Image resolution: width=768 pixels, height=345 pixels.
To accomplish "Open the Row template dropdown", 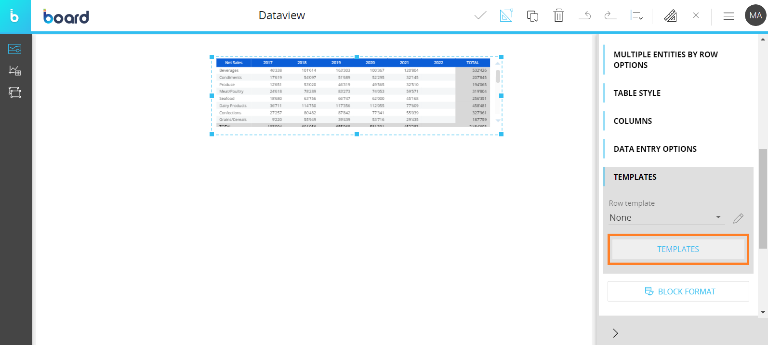I will (x=666, y=218).
